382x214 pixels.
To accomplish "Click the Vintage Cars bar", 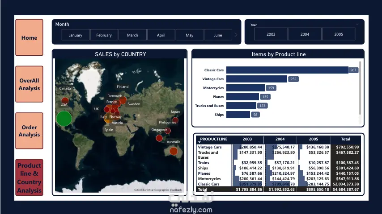I will point(257,79).
